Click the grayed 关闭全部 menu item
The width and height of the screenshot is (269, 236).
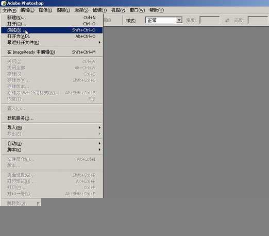[52, 68]
